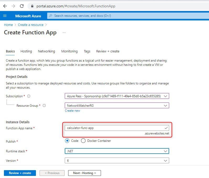Click the Instance Details heading
The height and width of the screenshot is (178, 209).
click(x=18, y=122)
